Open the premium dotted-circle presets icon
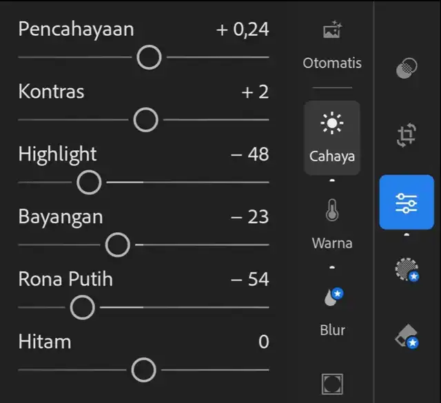The image size is (441, 403). click(x=407, y=269)
